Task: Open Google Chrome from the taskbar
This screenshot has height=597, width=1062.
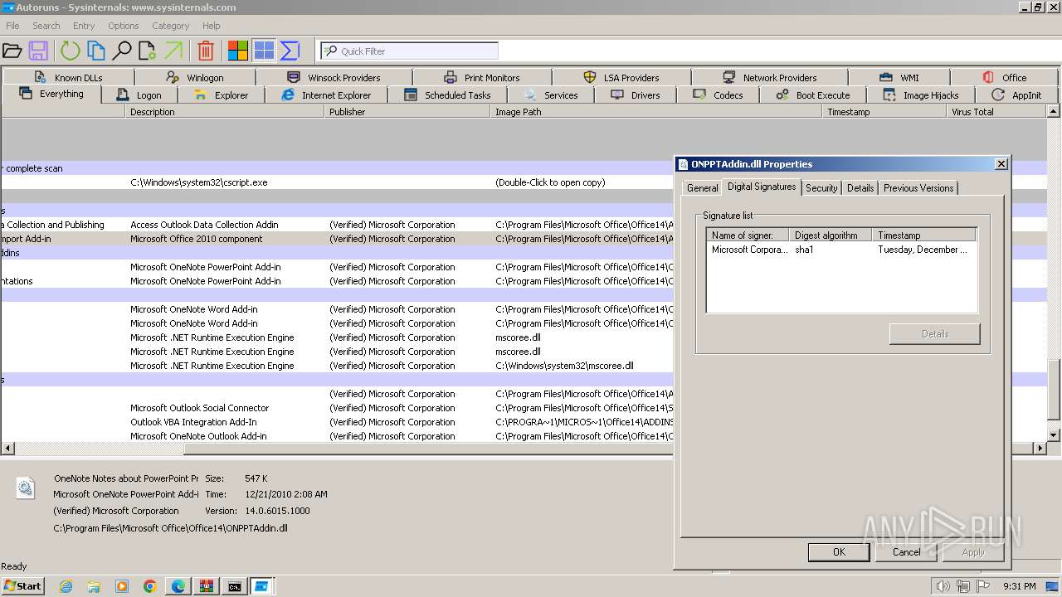Action: coord(150,586)
